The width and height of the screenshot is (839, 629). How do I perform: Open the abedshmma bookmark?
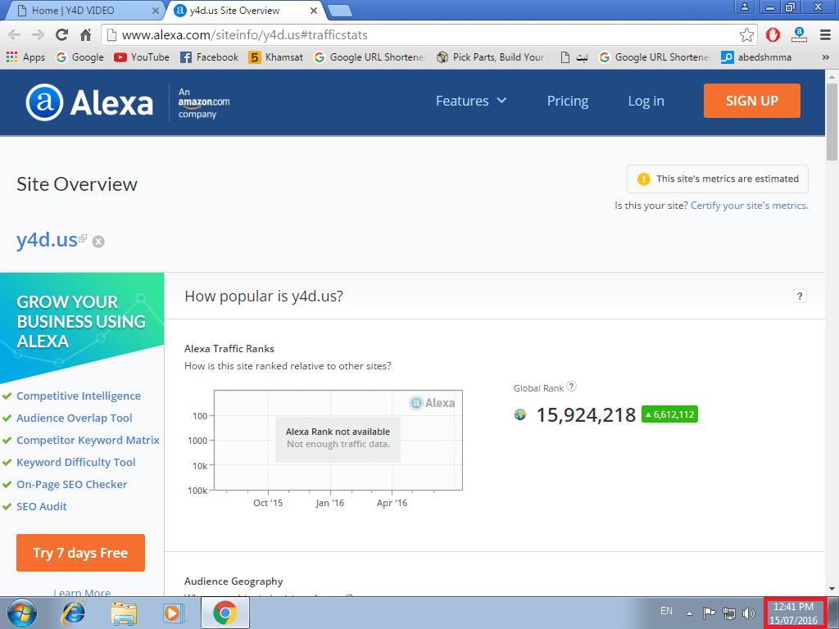pyautogui.click(x=756, y=57)
